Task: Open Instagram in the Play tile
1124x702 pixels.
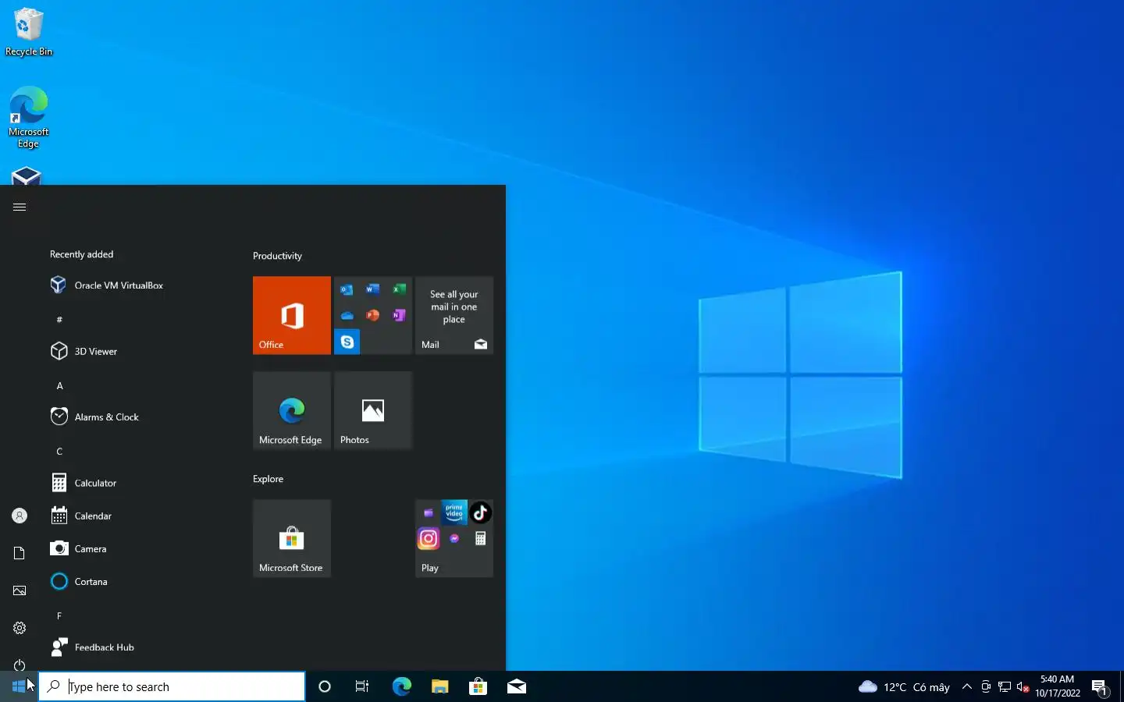Action: pyautogui.click(x=429, y=538)
